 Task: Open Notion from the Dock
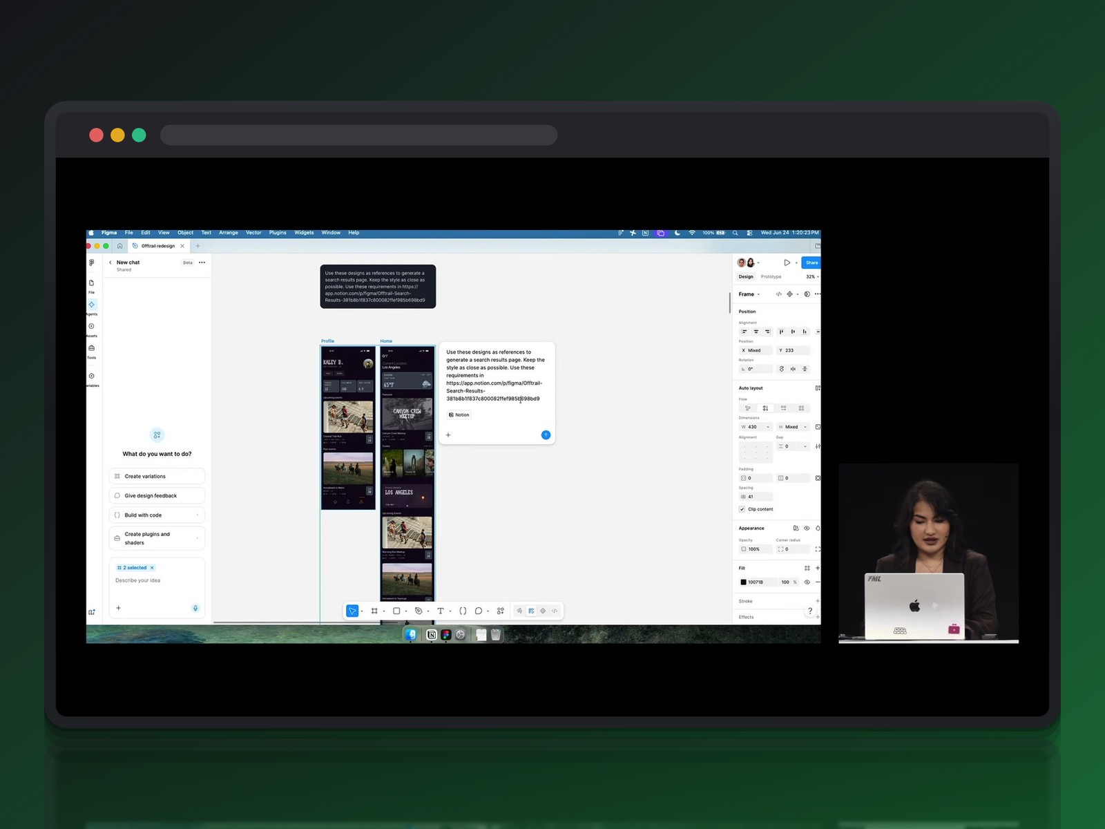coord(432,634)
